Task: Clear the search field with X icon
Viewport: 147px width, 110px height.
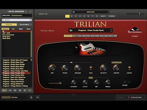Action: [x=31, y=20]
